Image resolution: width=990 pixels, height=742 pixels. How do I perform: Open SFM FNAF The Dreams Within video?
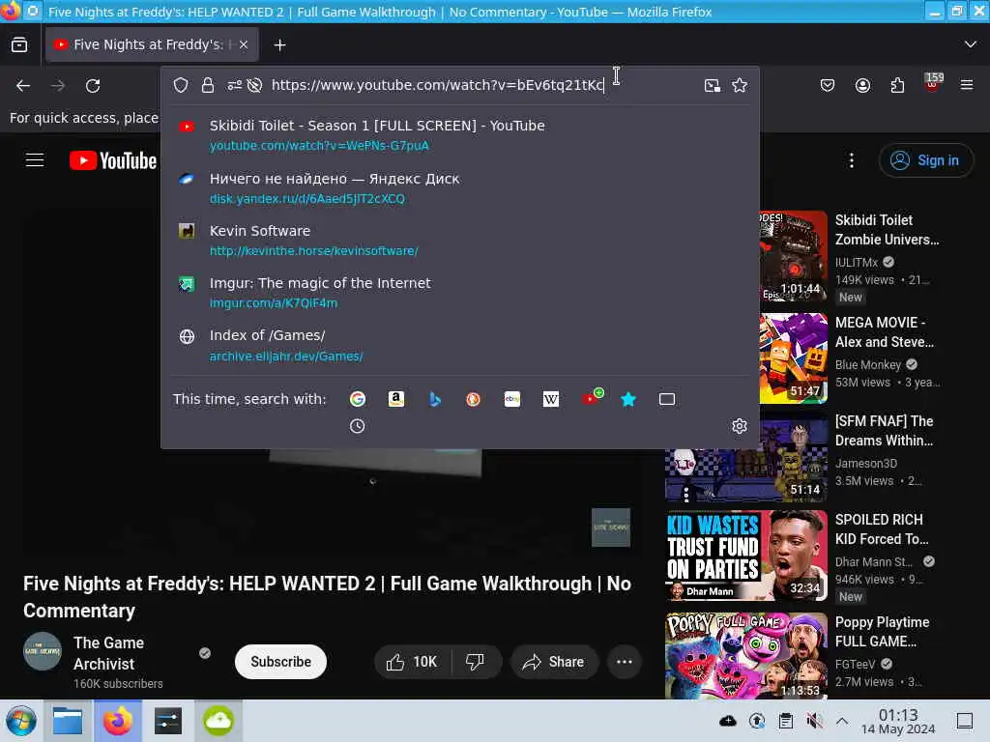884,430
